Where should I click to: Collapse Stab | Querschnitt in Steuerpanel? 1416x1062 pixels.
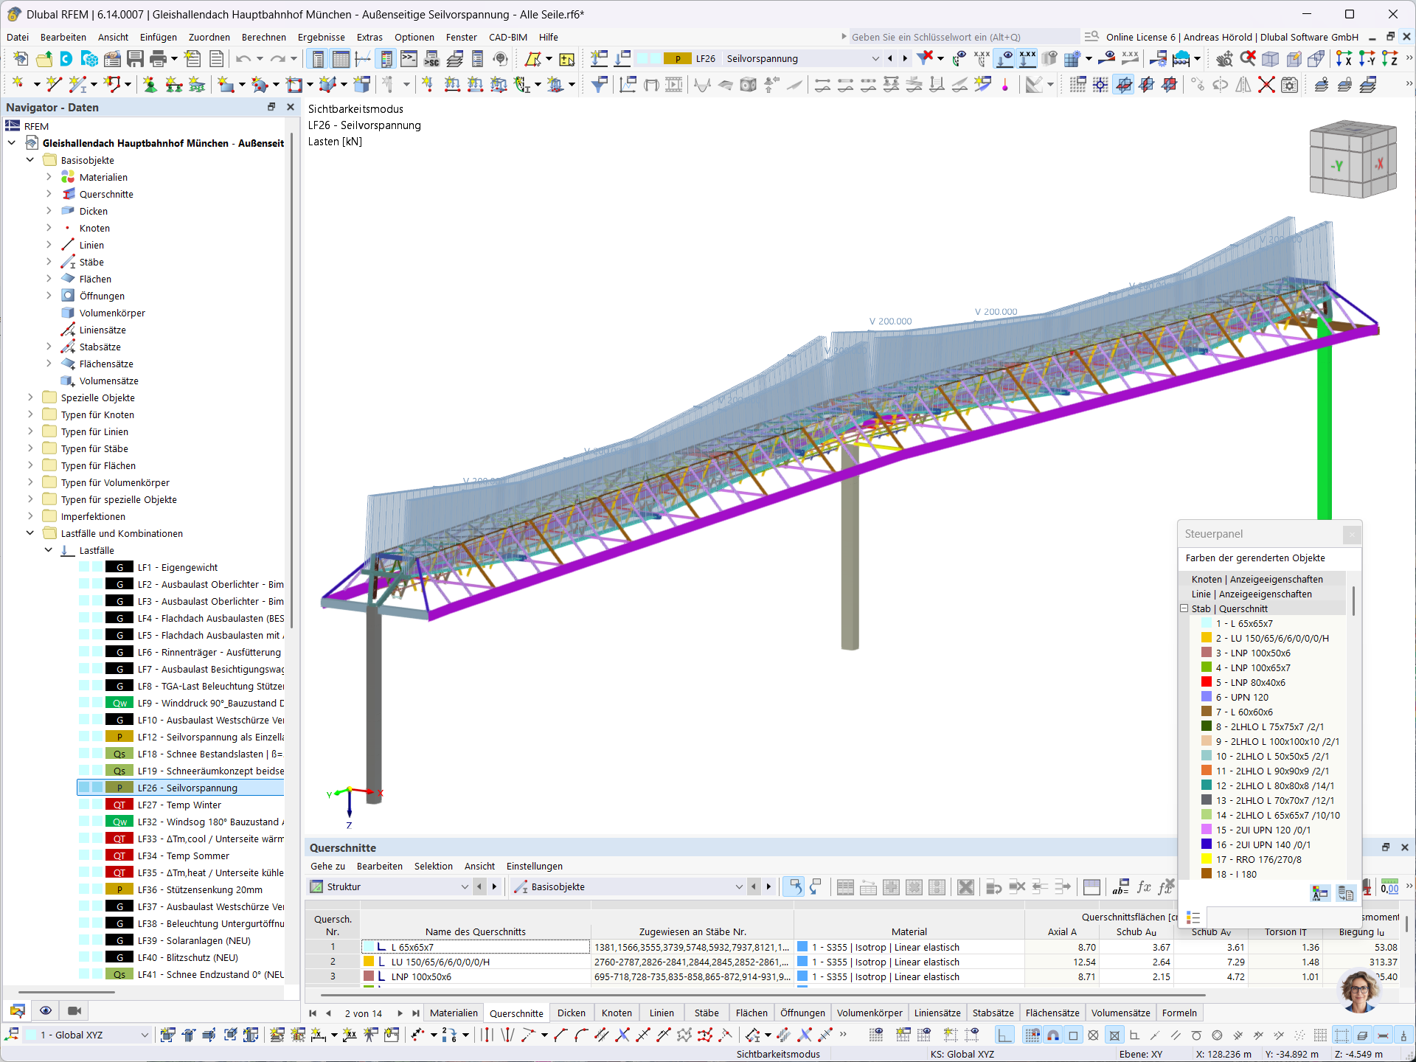(x=1184, y=608)
